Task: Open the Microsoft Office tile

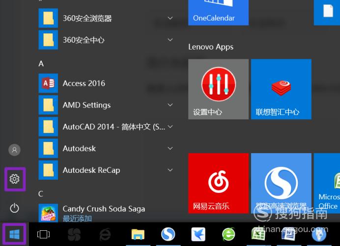Action: (327, 183)
